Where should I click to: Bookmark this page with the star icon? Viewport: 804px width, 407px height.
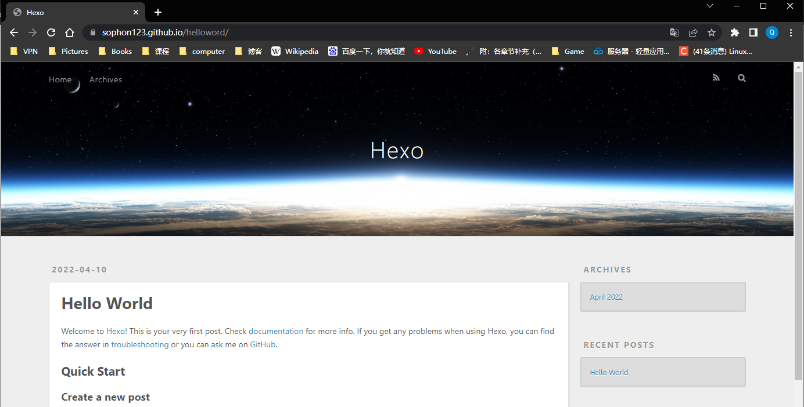click(712, 32)
